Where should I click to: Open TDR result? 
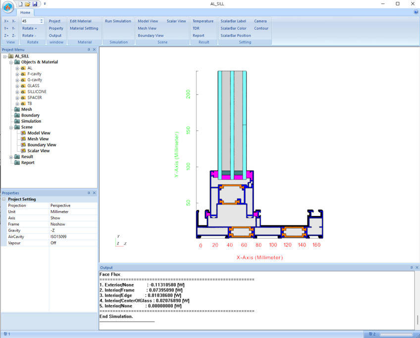[196, 28]
